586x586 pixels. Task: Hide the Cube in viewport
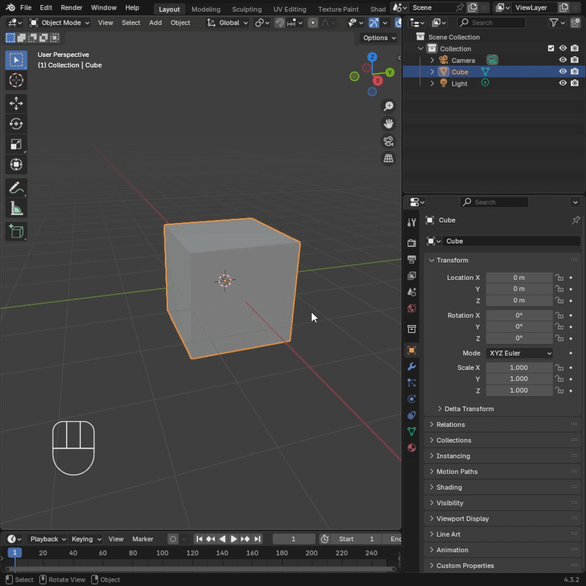click(563, 72)
